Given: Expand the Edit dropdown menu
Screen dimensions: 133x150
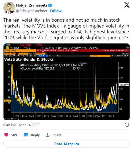Looking at the screenshot, I should tap(74, 51).
